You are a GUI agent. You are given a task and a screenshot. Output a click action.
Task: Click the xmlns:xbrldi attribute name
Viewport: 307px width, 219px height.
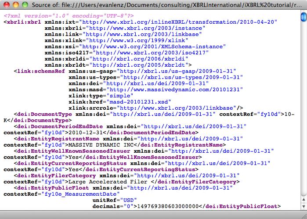pyautogui.click(x=65, y=59)
